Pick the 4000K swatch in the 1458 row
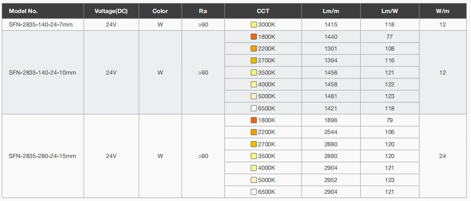This screenshot has height=201, width=471. [x=254, y=84]
